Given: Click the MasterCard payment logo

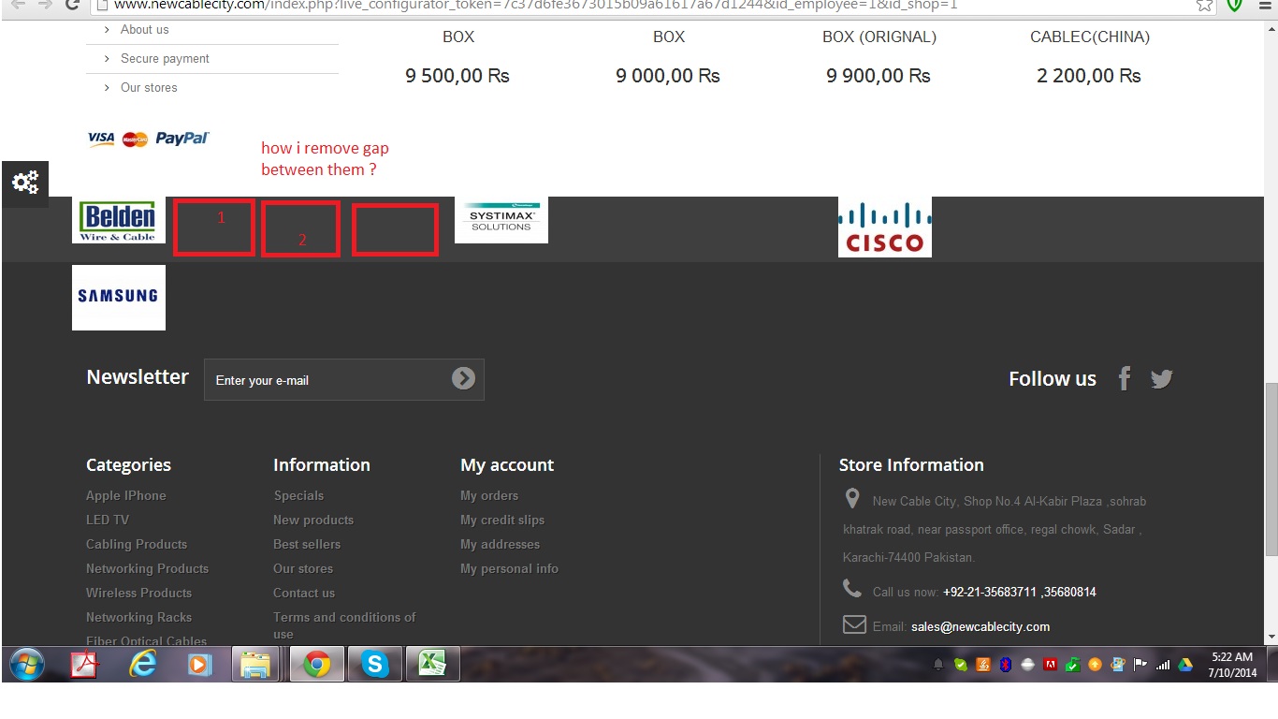Looking at the screenshot, I should 135,139.
